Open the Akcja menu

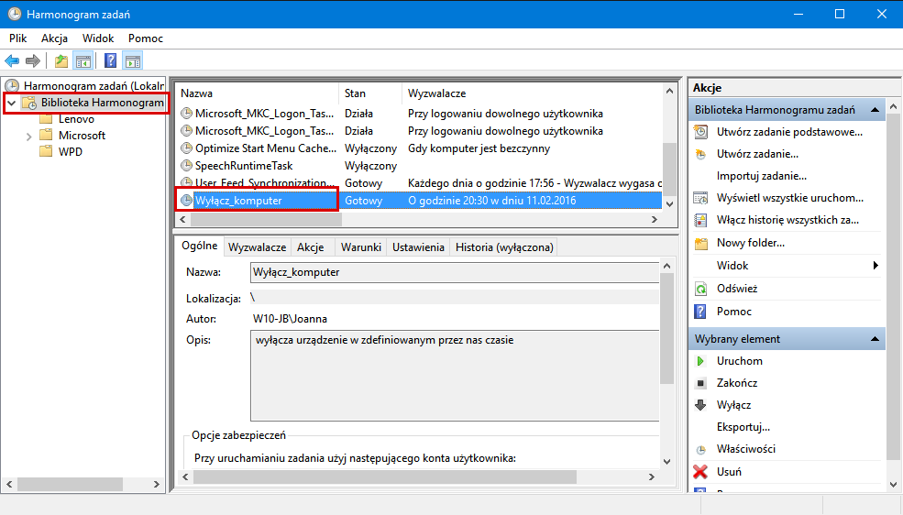coord(55,38)
